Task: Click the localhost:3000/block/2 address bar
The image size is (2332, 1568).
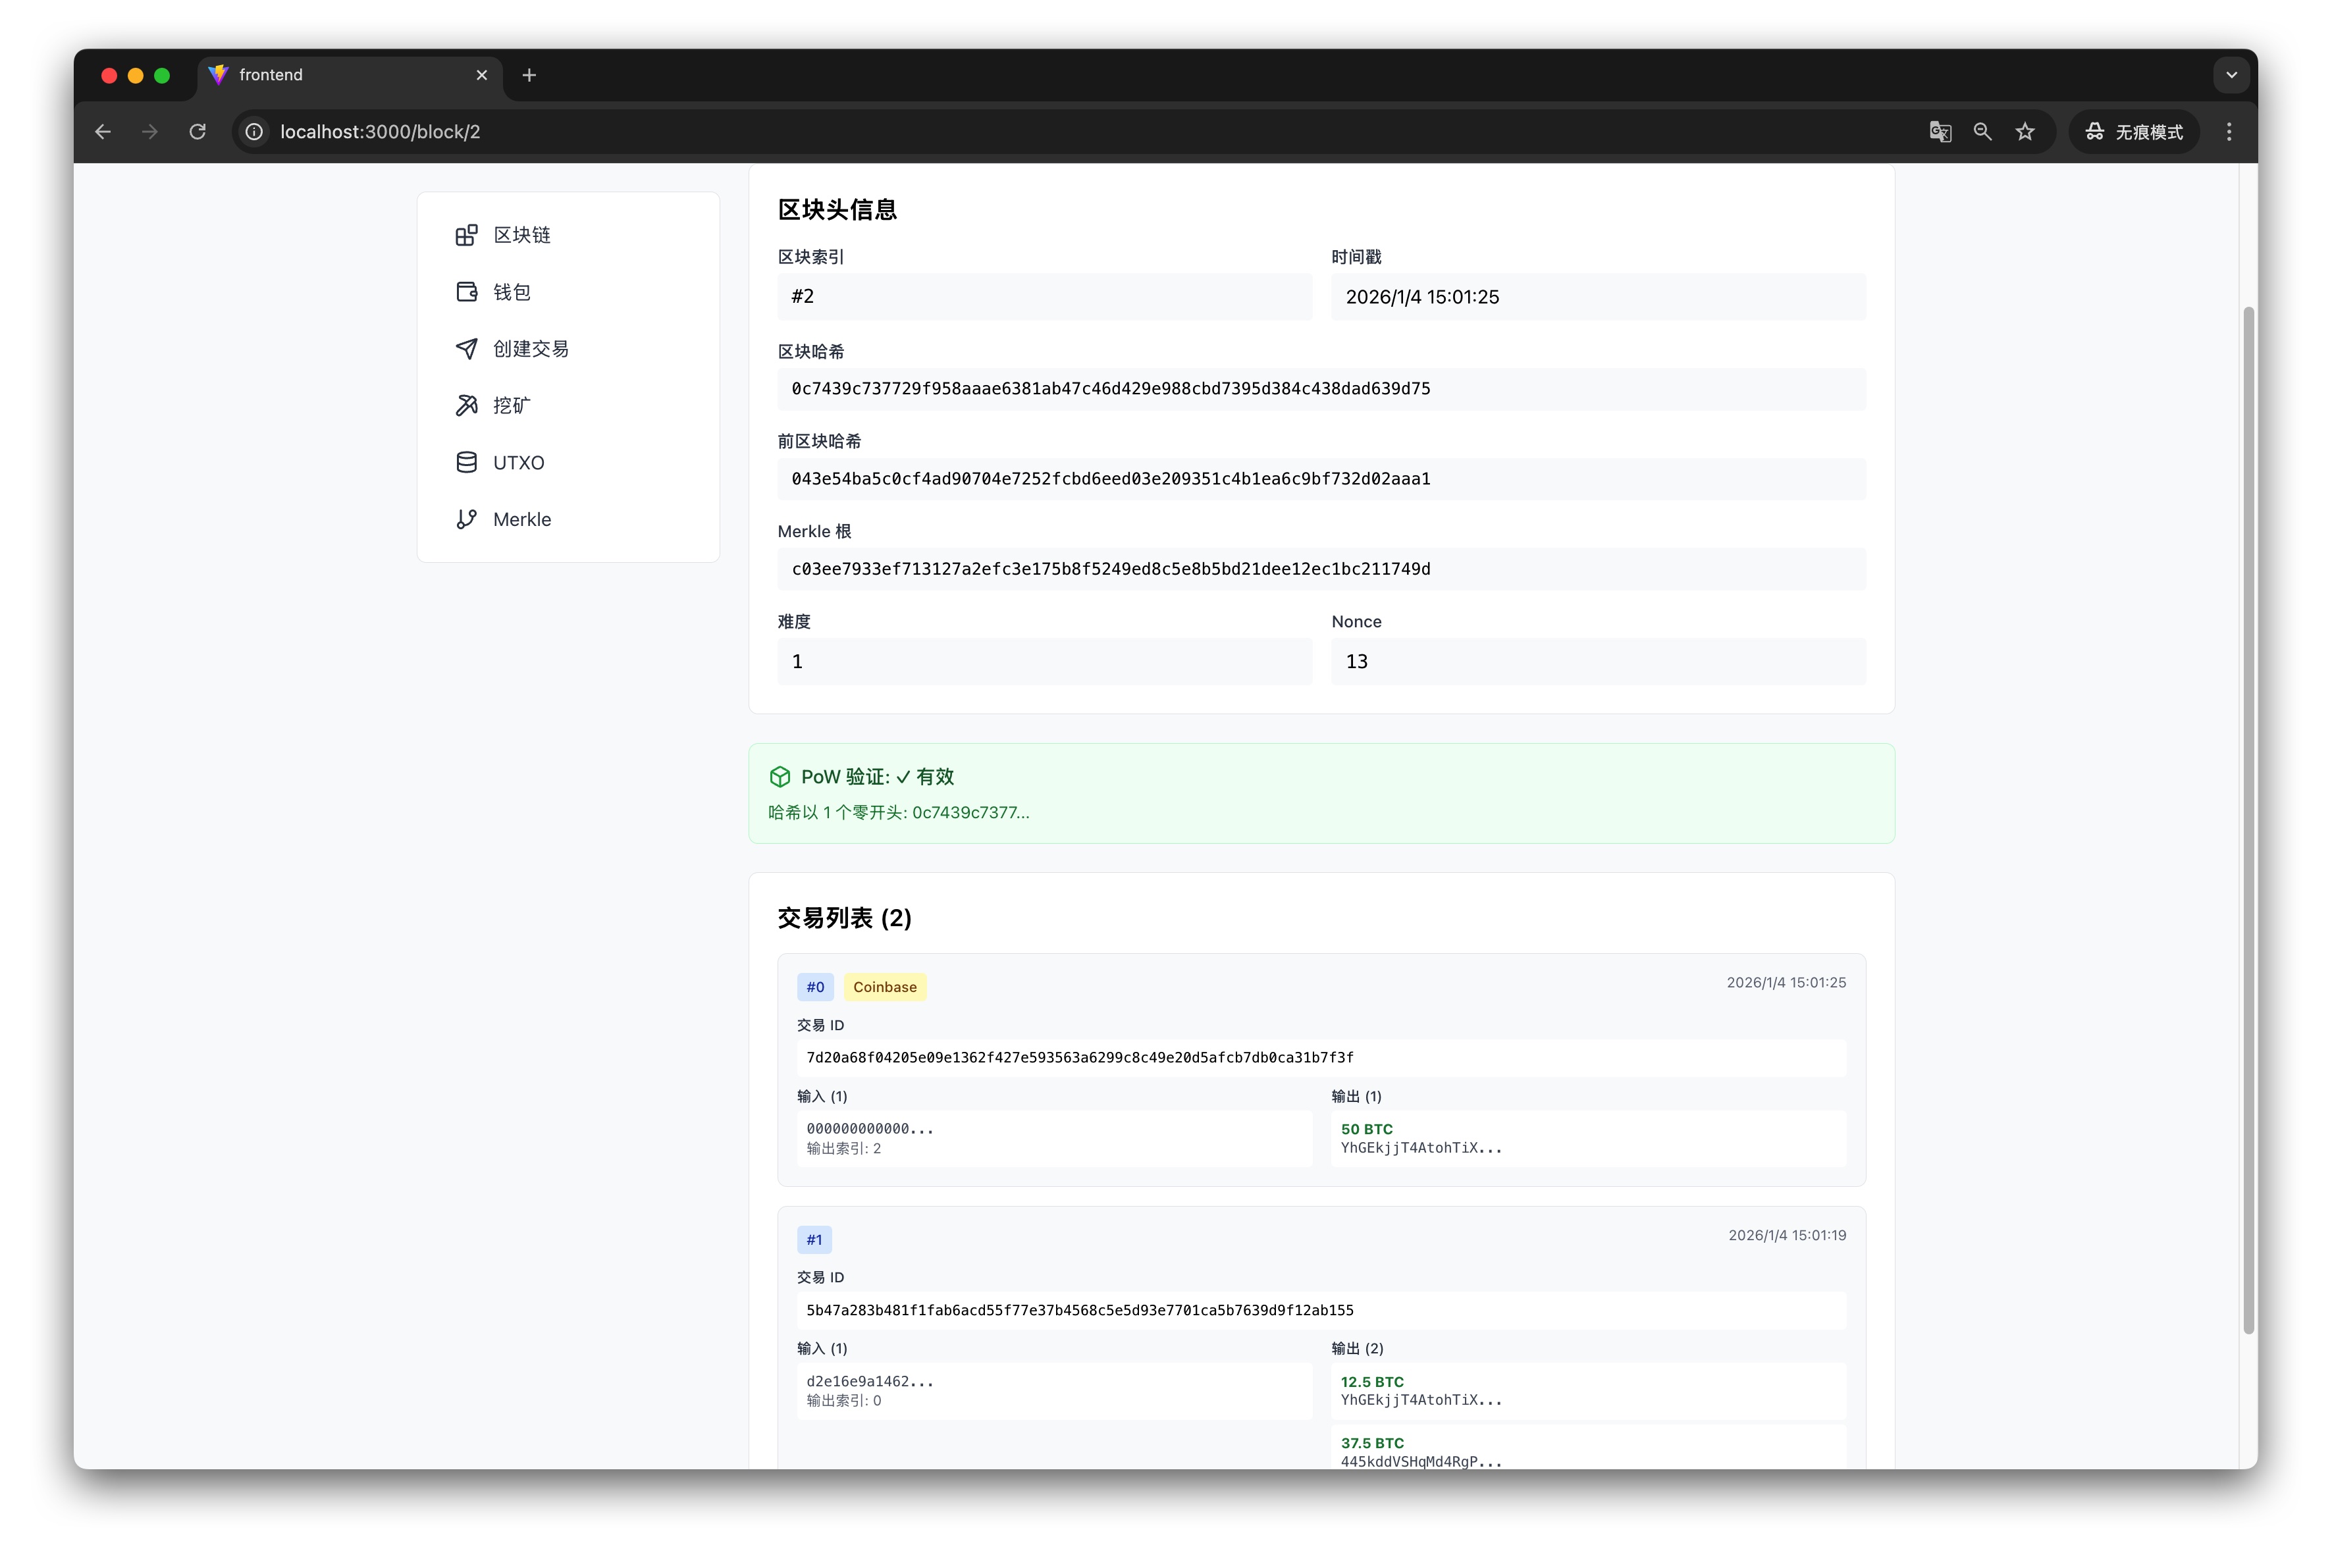Action: pos(380,132)
